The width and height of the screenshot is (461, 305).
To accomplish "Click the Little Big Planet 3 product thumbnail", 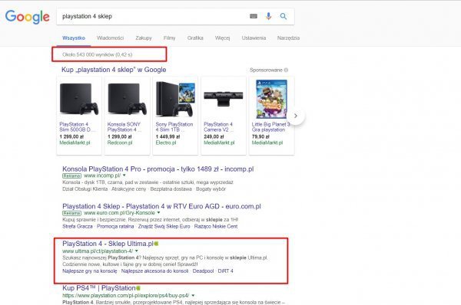I will 271,99.
